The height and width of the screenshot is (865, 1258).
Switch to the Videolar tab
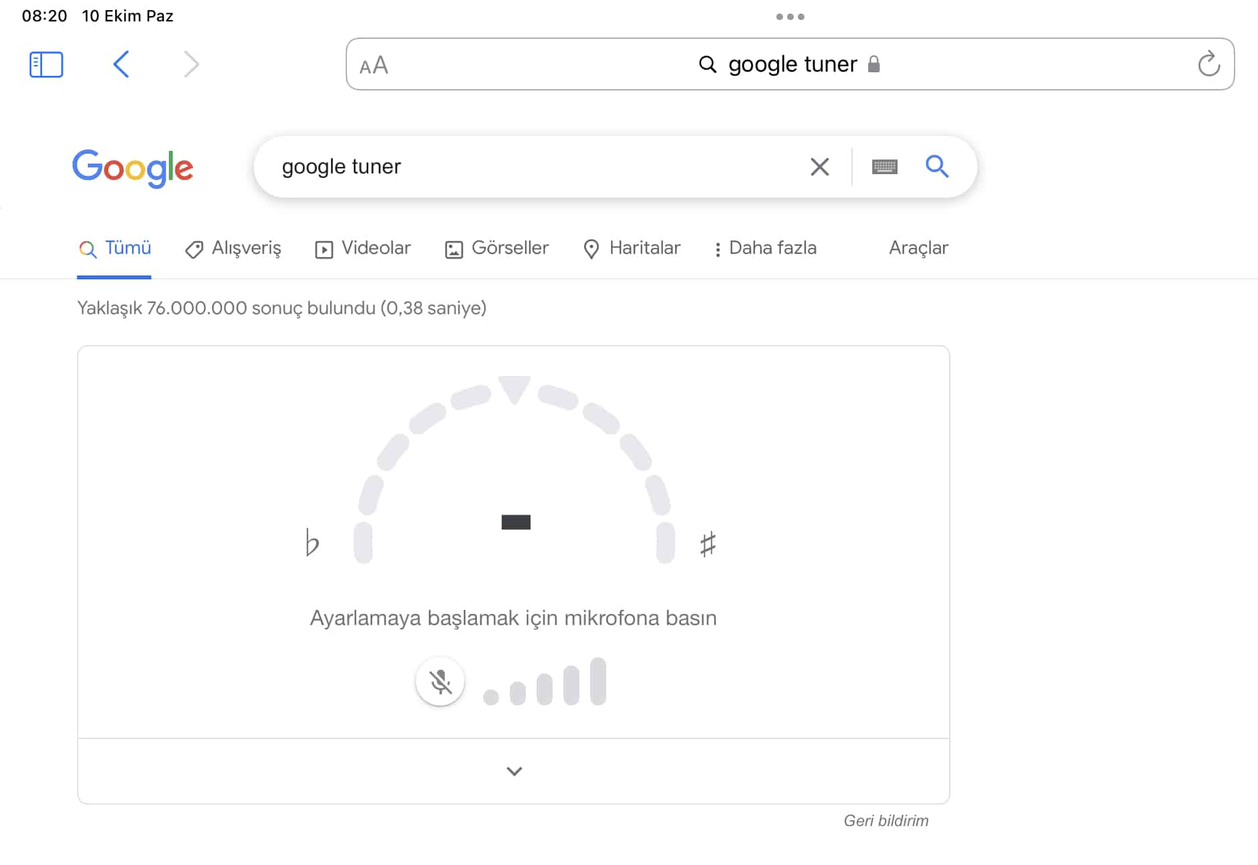[x=362, y=248]
